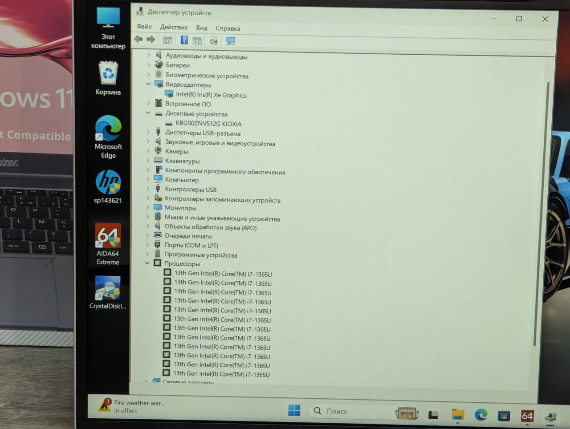Select Intel(R) Iris(R) Xe Graphics device
570x429 pixels.
tap(211, 95)
